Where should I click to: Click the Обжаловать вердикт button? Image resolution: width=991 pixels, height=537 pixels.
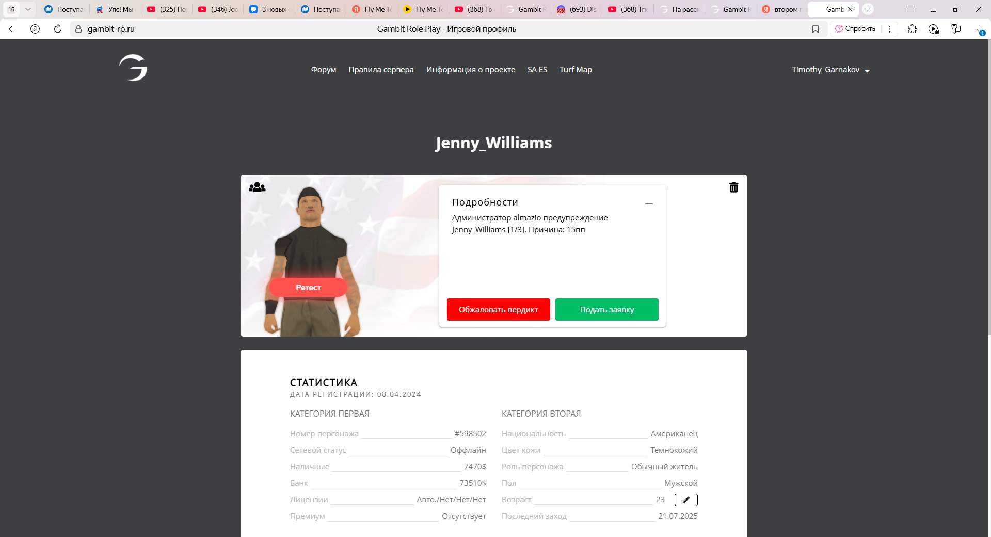pyautogui.click(x=499, y=310)
